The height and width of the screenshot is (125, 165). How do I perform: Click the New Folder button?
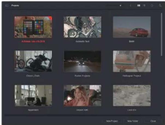pyautogui.click(x=132, y=121)
